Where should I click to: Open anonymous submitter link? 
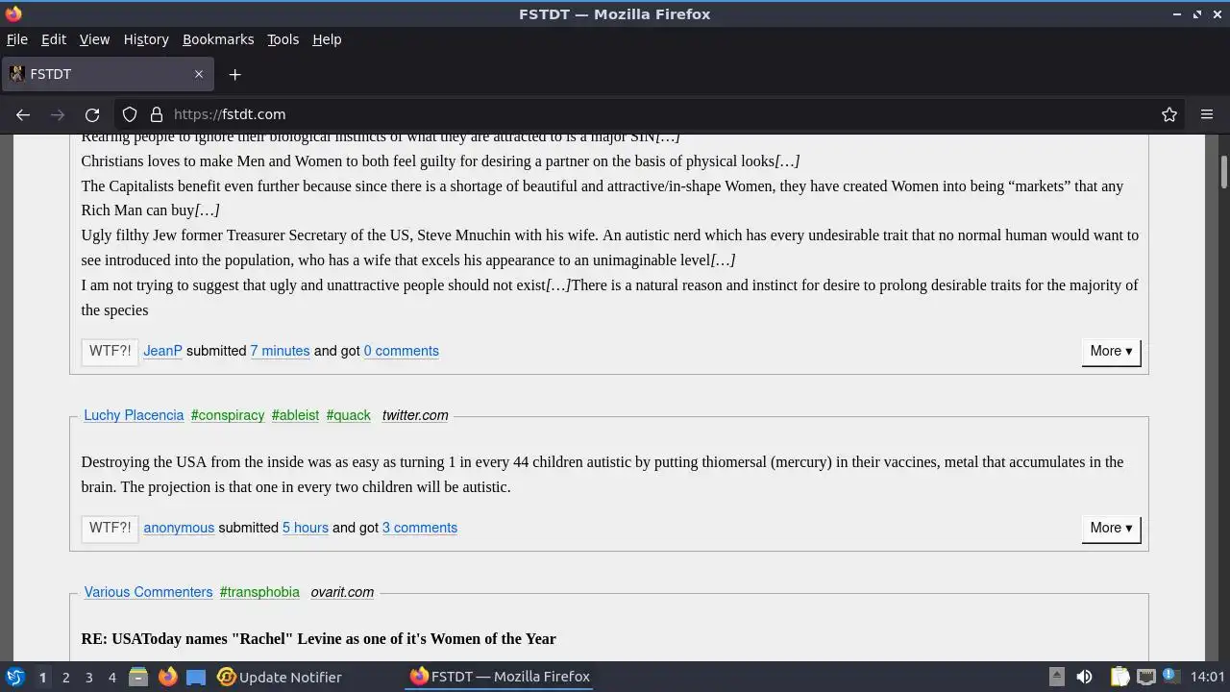[179, 528]
